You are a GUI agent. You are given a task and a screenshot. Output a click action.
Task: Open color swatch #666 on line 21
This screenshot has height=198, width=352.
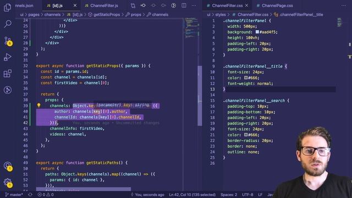click(246, 135)
